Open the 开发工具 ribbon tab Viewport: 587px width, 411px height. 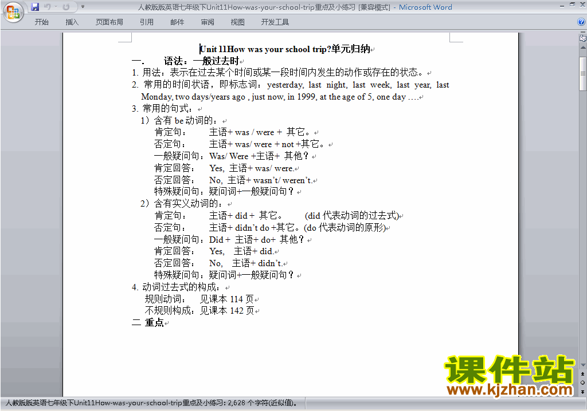coord(275,22)
